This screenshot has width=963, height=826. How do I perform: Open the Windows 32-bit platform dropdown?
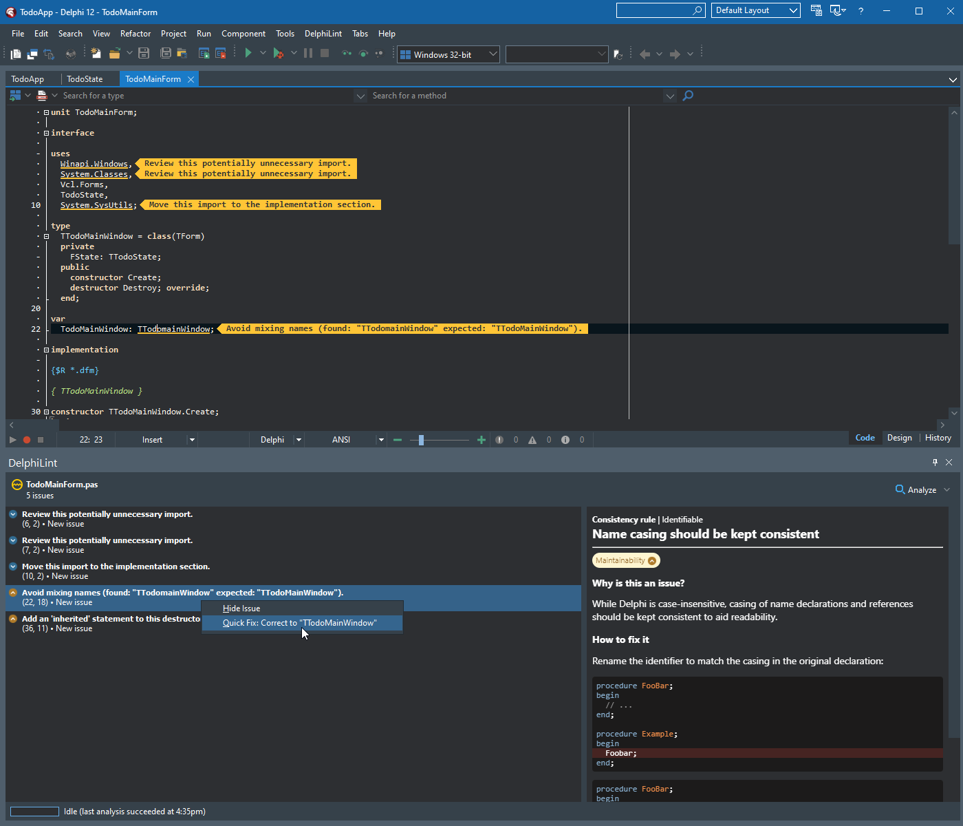[493, 54]
